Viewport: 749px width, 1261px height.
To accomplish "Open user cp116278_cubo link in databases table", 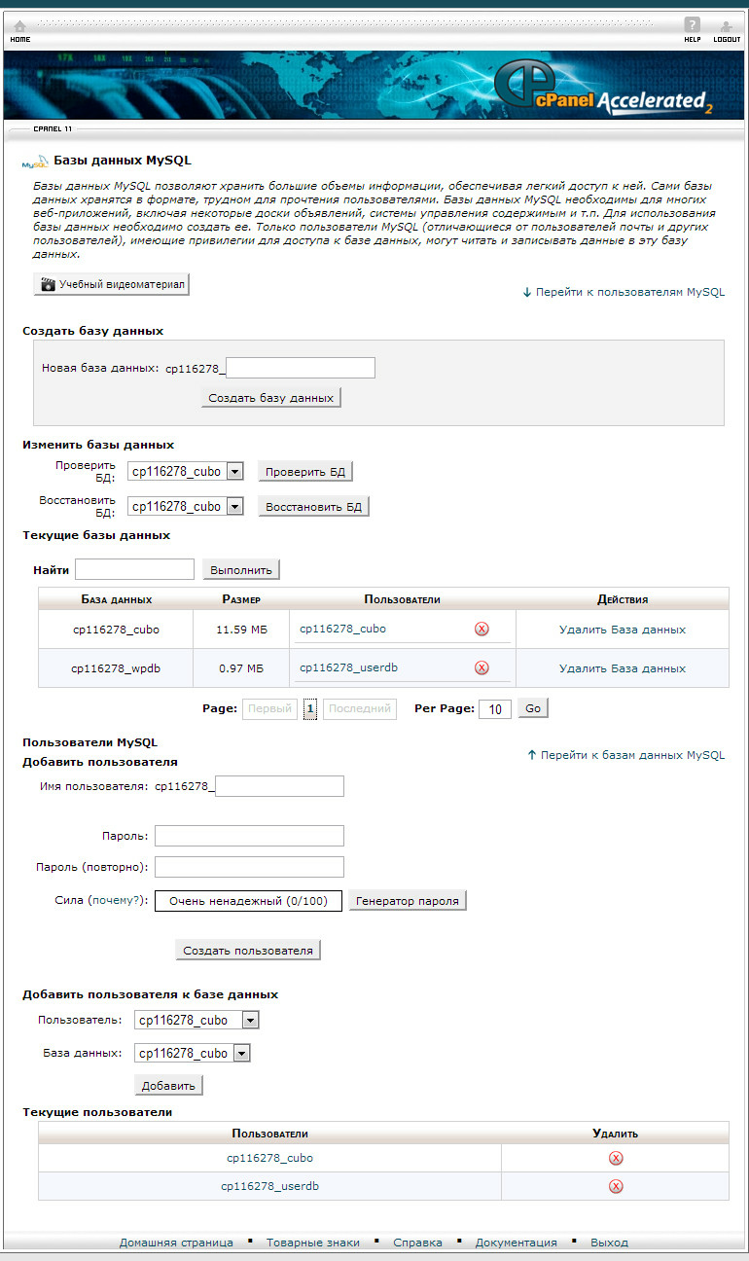I will (x=342, y=629).
